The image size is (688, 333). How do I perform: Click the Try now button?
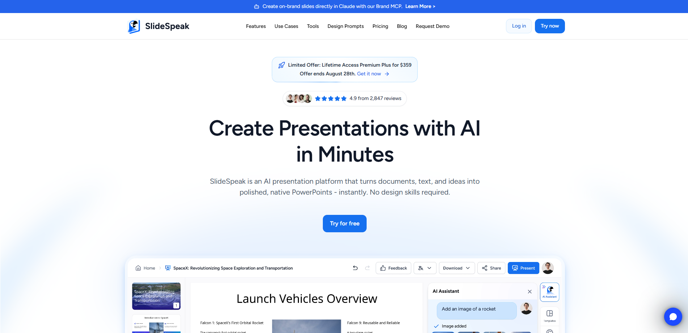pos(550,26)
